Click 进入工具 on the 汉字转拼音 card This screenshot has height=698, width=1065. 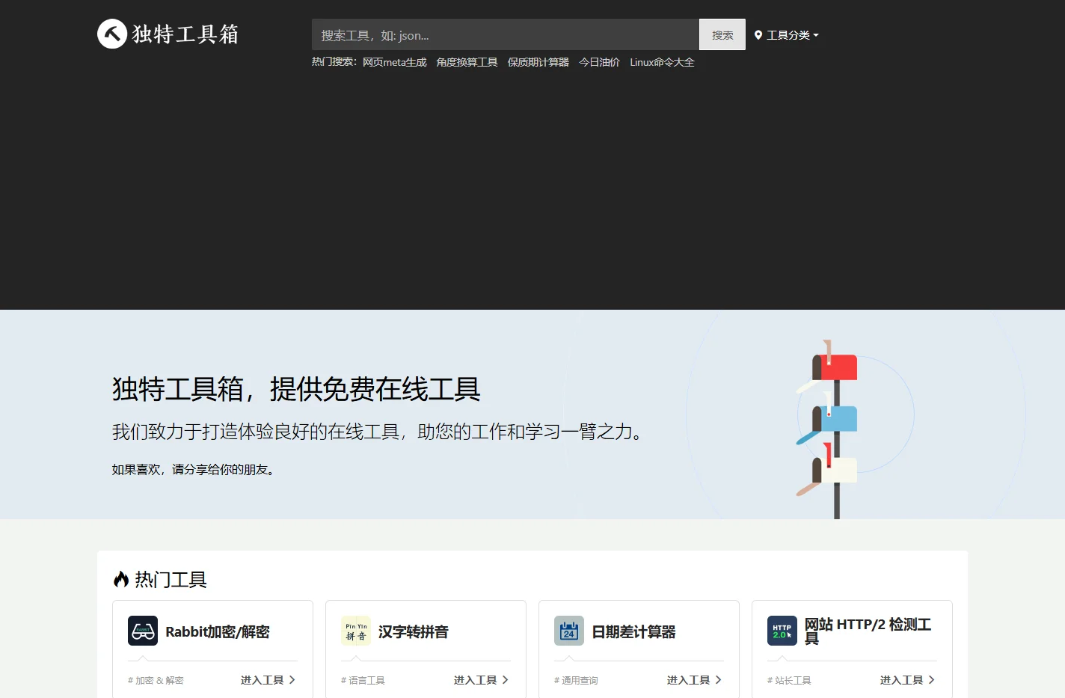(x=481, y=680)
